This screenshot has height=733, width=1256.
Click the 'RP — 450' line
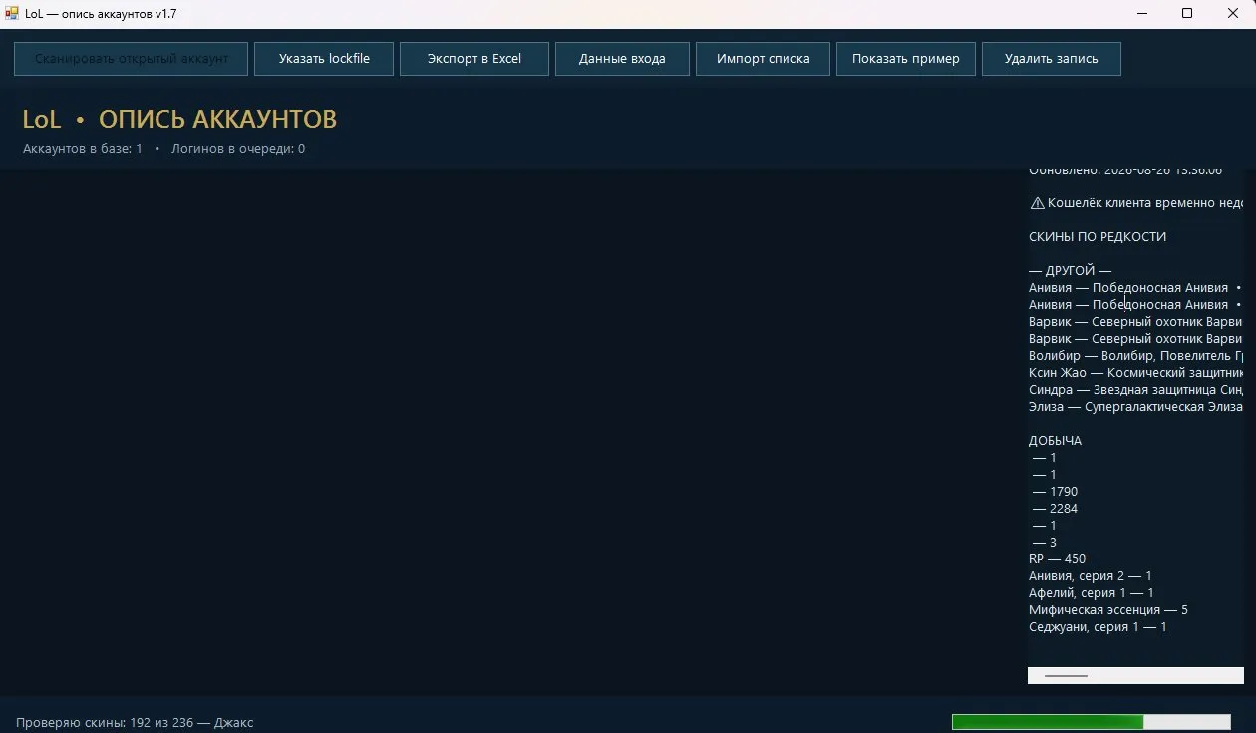tap(1057, 559)
